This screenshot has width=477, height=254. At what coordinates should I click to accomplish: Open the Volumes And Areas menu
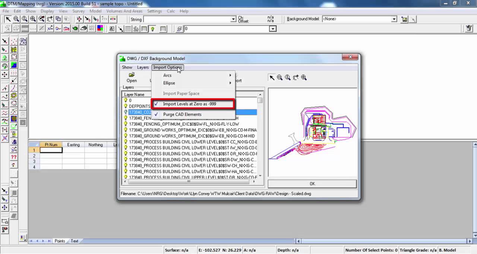pos(124,11)
